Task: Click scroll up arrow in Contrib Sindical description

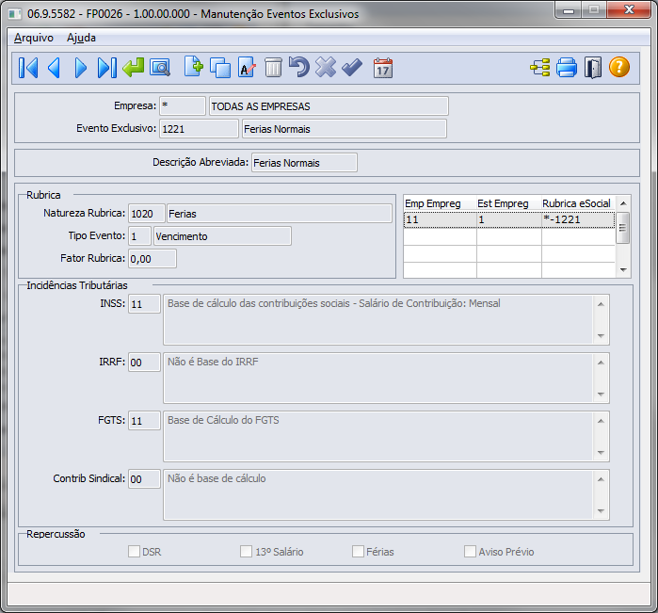Action: (x=601, y=479)
